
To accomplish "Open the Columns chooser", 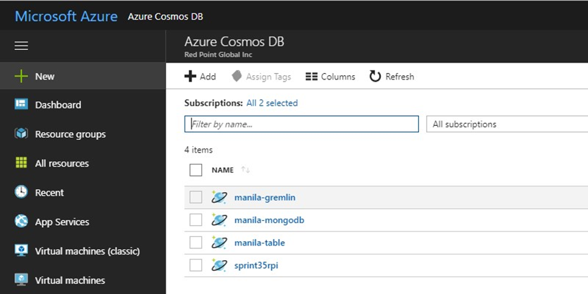I will [330, 76].
